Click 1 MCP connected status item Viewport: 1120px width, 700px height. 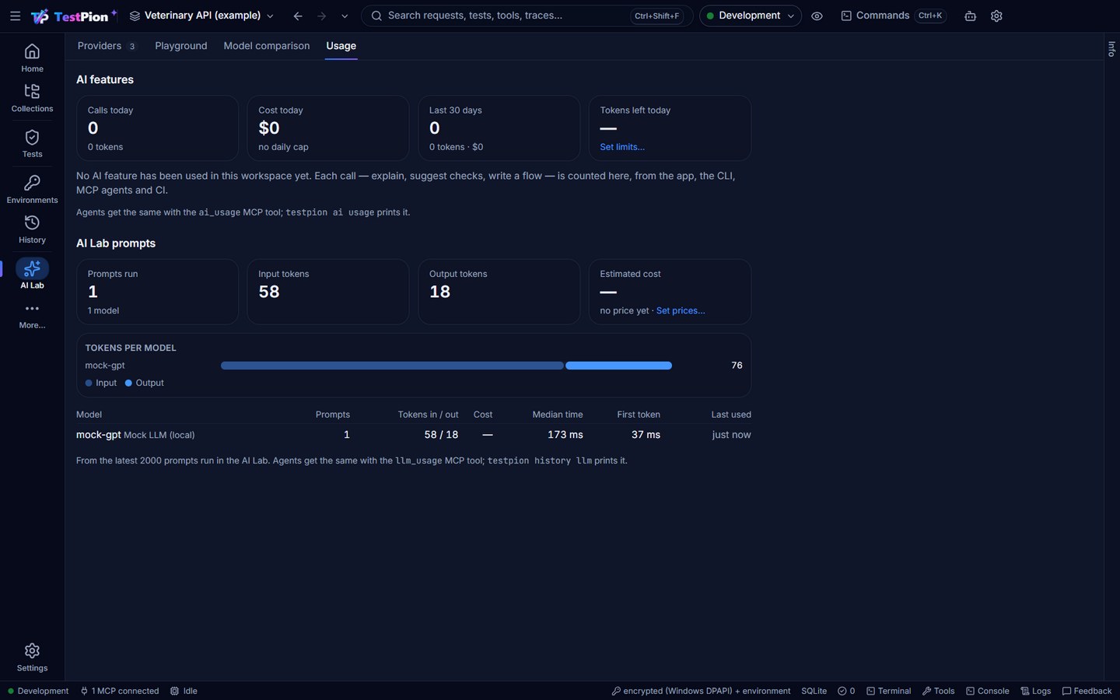point(120,691)
